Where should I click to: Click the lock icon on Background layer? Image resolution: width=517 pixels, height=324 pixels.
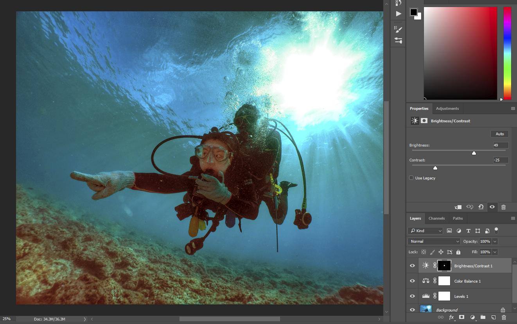(x=503, y=310)
